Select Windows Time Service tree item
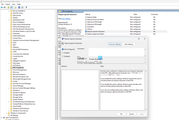This screenshot has width=179, height=120. pos(20,111)
